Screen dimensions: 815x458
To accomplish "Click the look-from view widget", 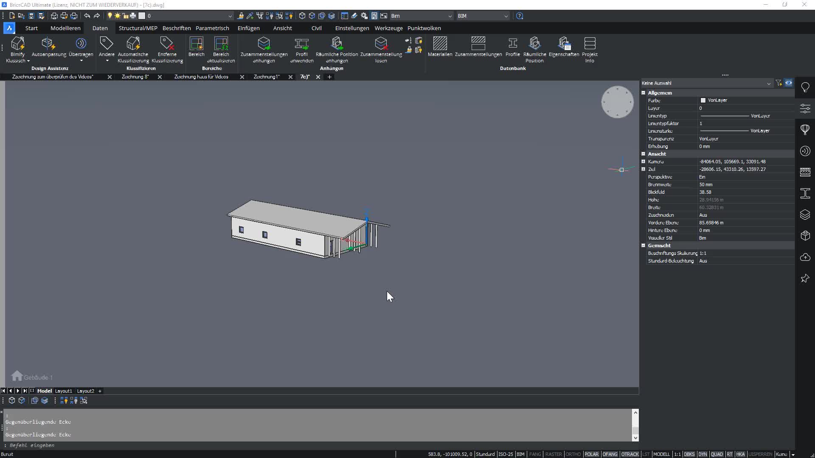I will 617,102.
